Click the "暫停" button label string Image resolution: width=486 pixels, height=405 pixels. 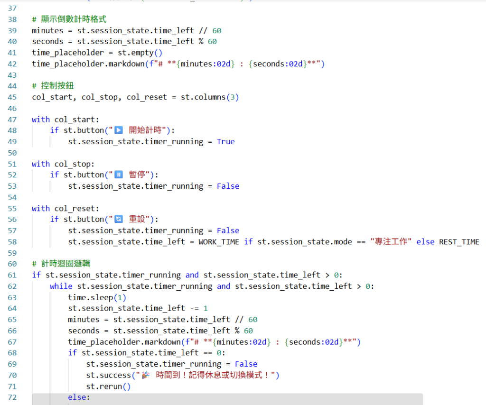coord(137,175)
